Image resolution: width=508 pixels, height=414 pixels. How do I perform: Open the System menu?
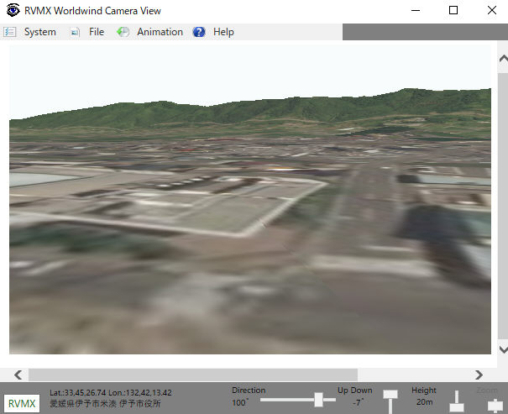click(x=39, y=32)
